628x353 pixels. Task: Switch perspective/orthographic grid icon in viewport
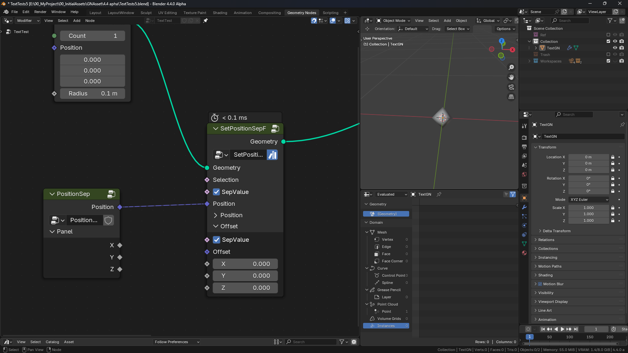(511, 97)
